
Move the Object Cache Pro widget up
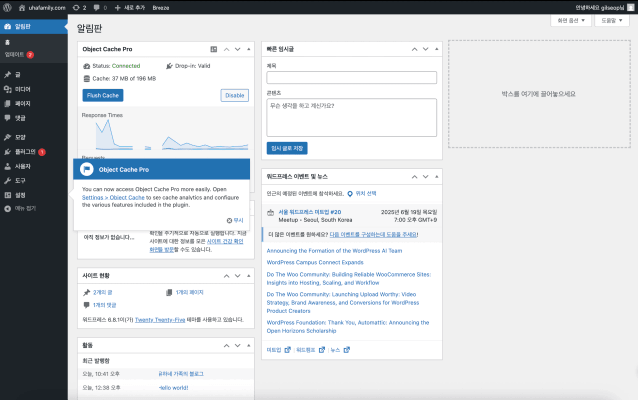click(226, 49)
